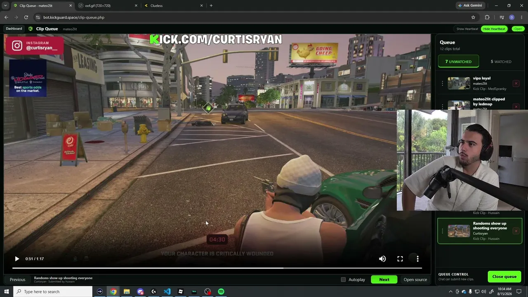528x297 pixels.
Task: Click Show Heartbeat toggle option
Action: pyautogui.click(x=467, y=29)
